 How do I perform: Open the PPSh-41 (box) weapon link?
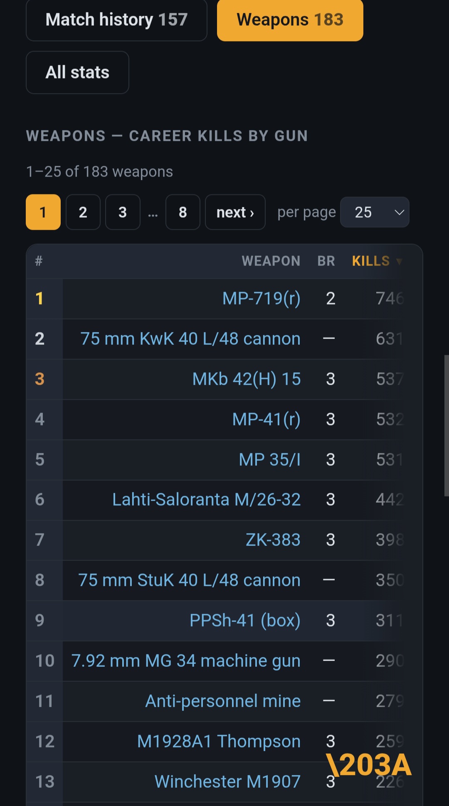click(x=245, y=620)
